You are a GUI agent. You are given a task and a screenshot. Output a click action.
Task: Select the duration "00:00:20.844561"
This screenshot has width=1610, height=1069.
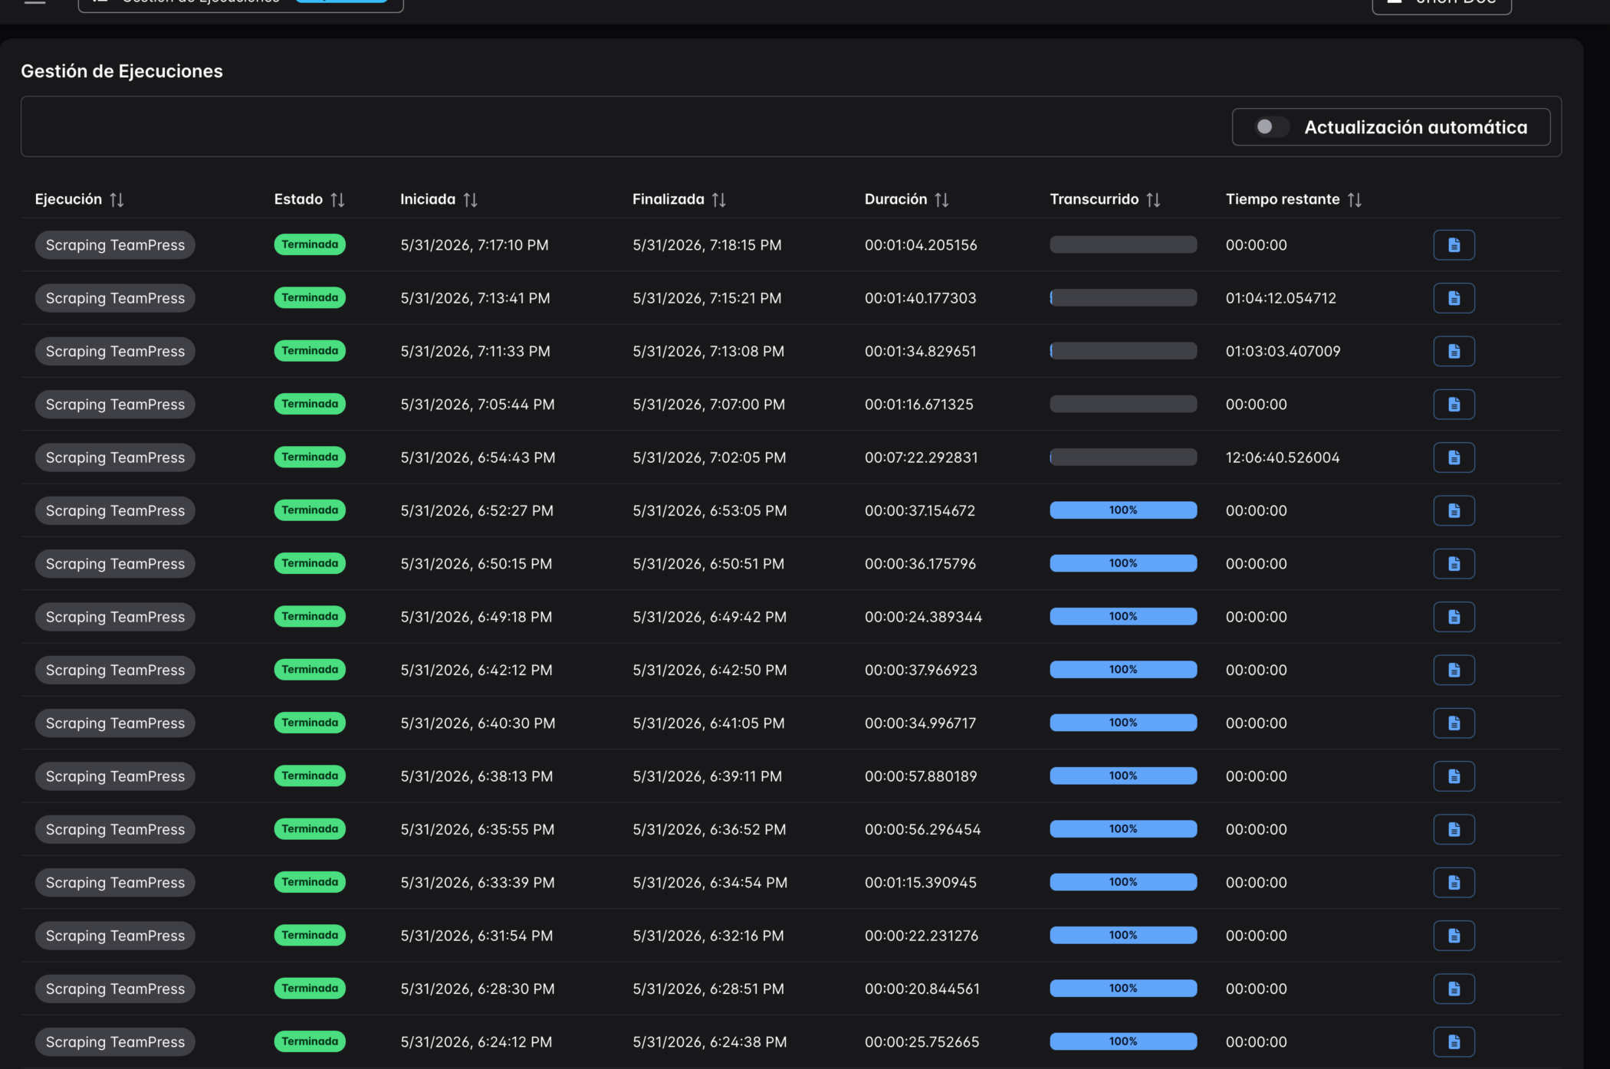[x=922, y=989]
